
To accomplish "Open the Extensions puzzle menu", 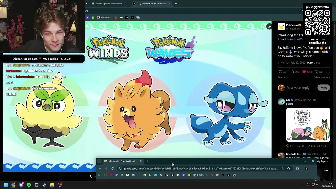I will click(x=297, y=169).
